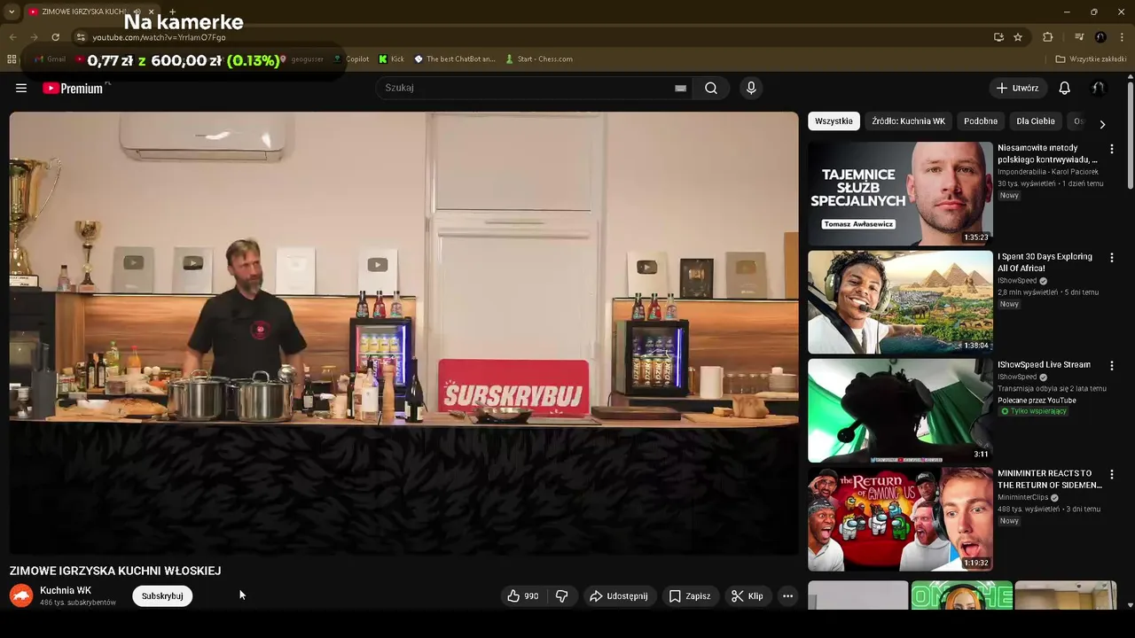Open options for IShowSpeed Live Stream video
The height and width of the screenshot is (638, 1135).
click(1112, 365)
